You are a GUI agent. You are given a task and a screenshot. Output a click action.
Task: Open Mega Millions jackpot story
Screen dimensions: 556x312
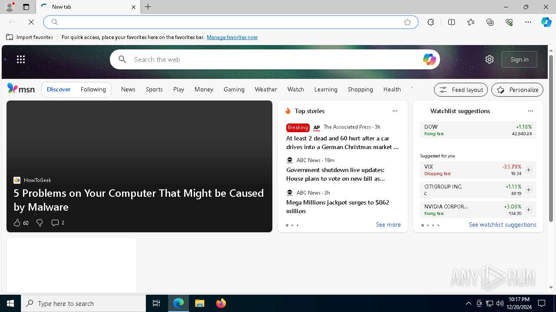pyautogui.click(x=338, y=207)
